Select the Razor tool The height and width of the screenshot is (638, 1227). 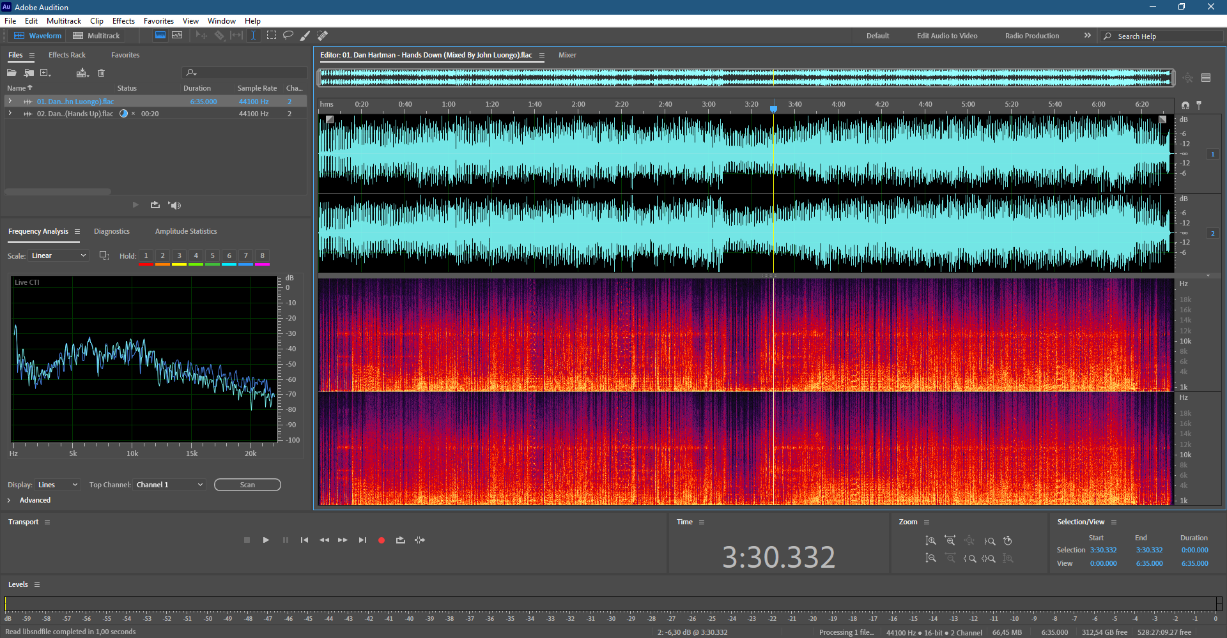click(219, 36)
